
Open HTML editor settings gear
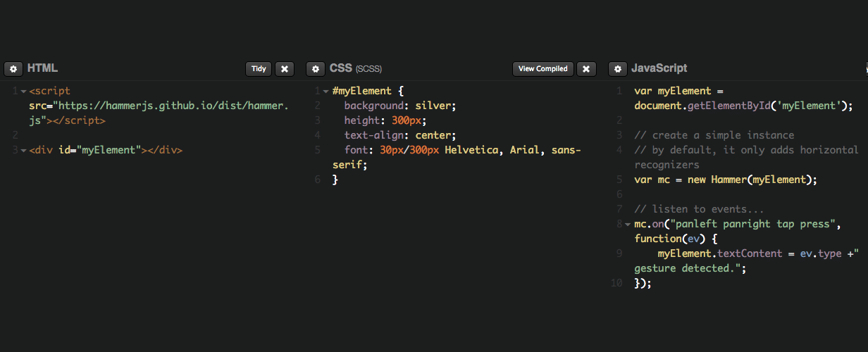[x=13, y=69]
